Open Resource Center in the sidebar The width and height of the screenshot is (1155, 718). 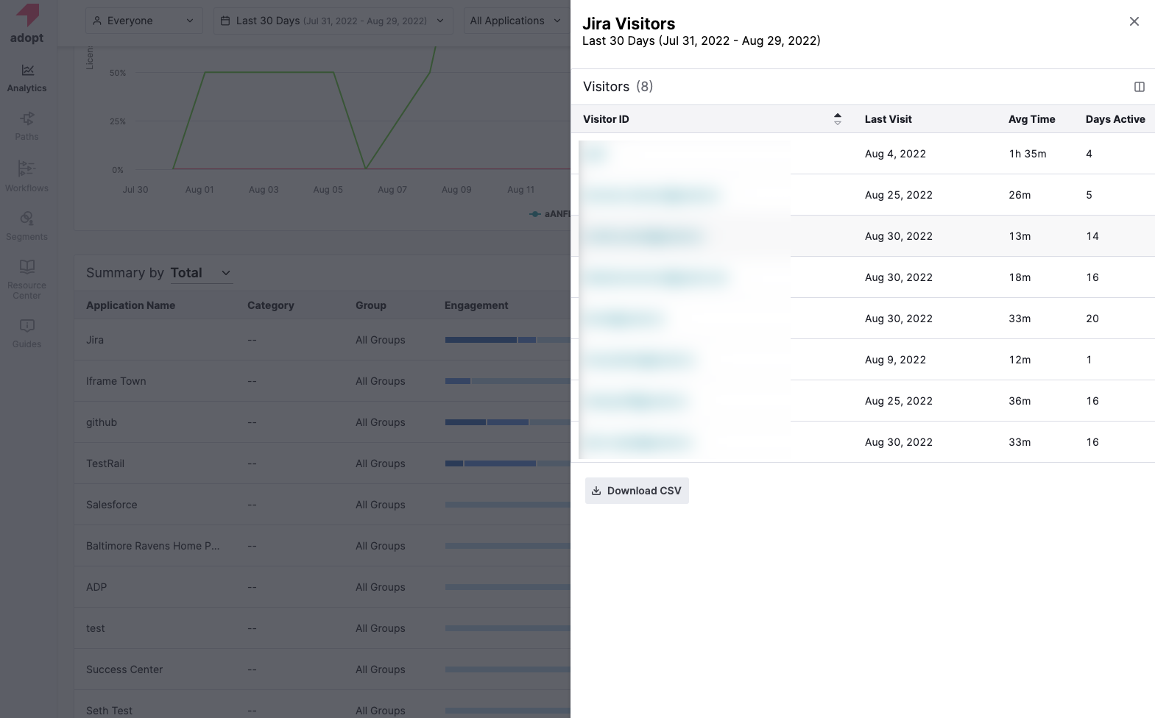27,279
